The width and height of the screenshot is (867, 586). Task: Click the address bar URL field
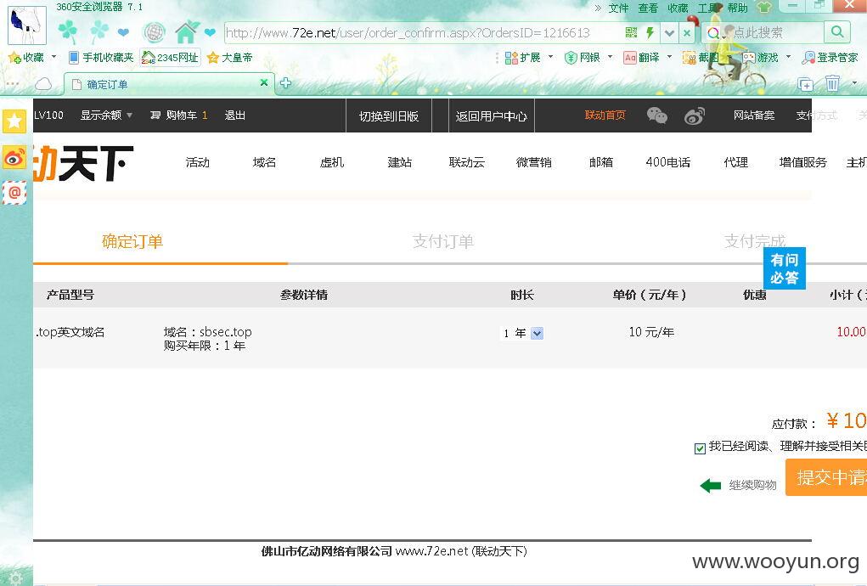point(423,32)
